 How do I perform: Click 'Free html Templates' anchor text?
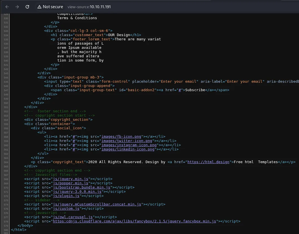tap(256, 162)
